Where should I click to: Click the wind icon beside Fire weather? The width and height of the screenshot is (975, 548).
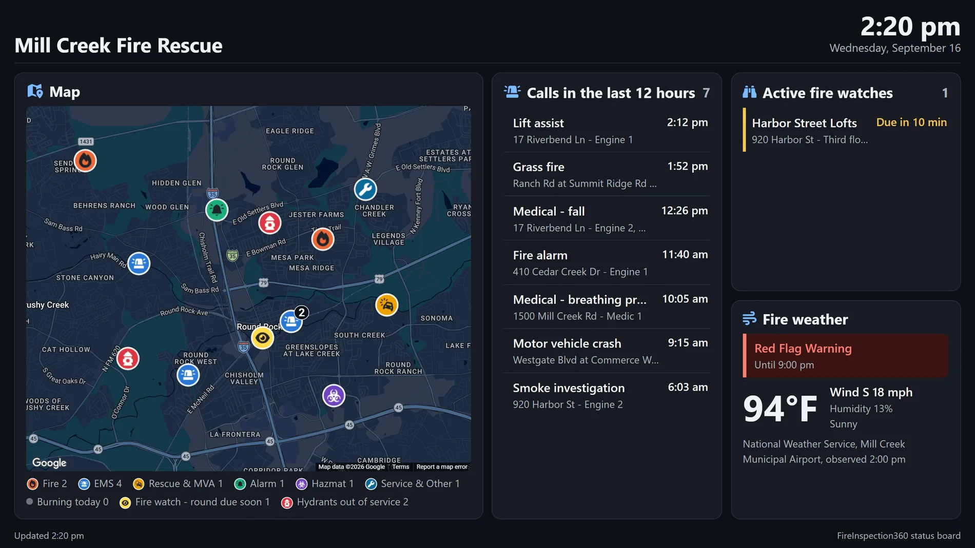750,318
